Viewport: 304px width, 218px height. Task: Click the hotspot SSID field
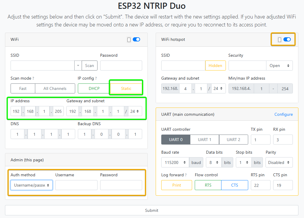[183, 66]
